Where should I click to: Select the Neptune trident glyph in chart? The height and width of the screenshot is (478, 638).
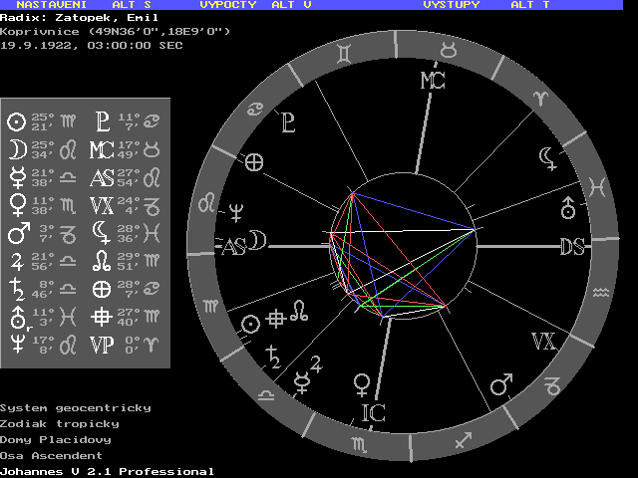(237, 210)
